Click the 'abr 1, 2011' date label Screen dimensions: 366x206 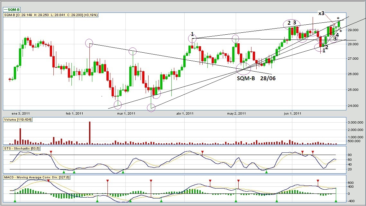(x=185, y=114)
